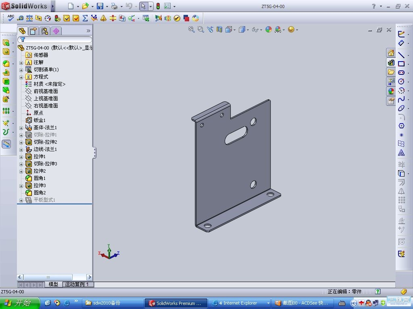Switch to 4 Internet Explorer taskbar group
This screenshot has width=413, height=309.
pyautogui.click(x=239, y=303)
